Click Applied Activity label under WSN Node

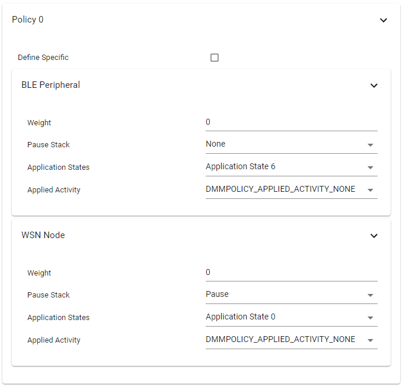(x=54, y=340)
